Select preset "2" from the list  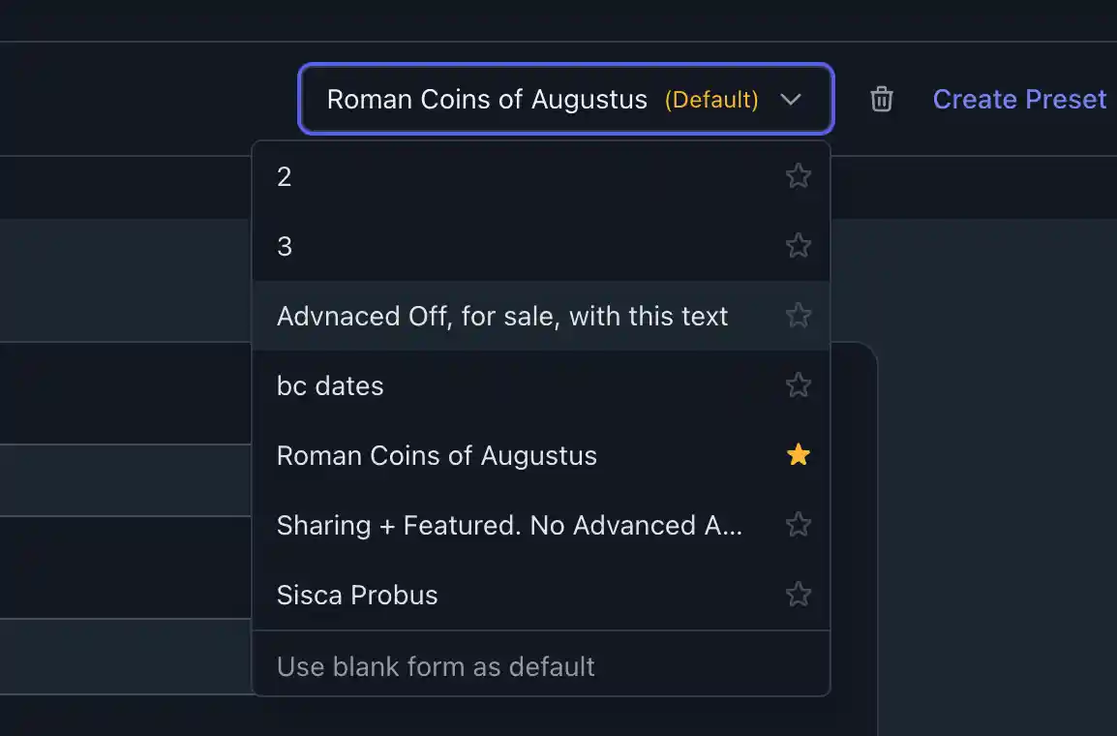click(x=285, y=176)
